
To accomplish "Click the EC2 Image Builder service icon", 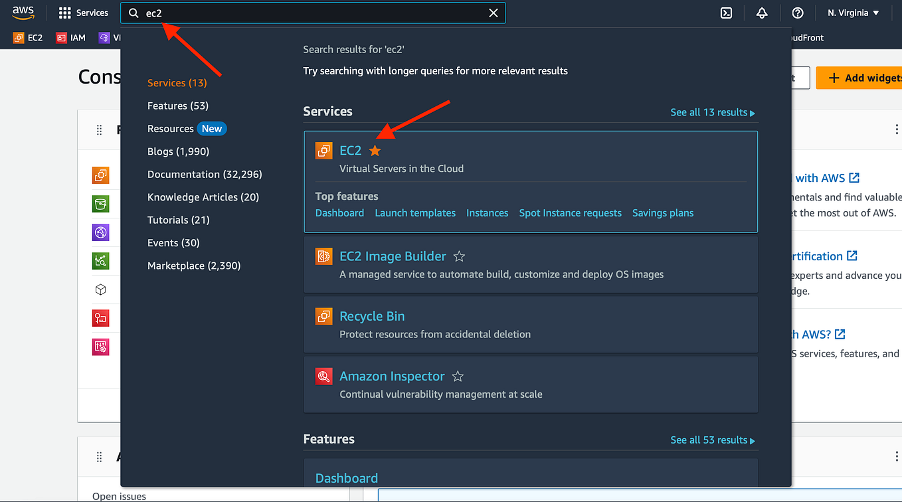I will click(x=324, y=256).
